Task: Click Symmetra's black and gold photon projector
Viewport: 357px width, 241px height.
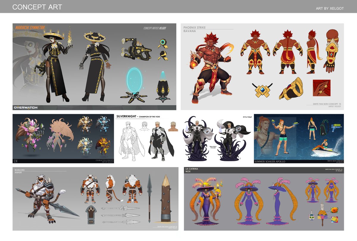Action: point(136,49)
